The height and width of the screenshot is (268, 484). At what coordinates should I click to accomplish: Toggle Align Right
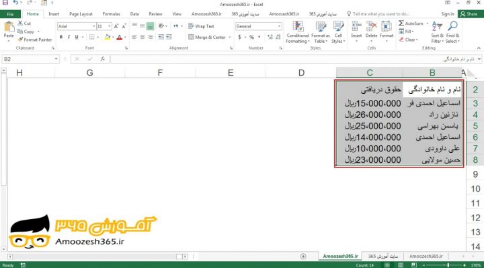[x=150, y=37]
